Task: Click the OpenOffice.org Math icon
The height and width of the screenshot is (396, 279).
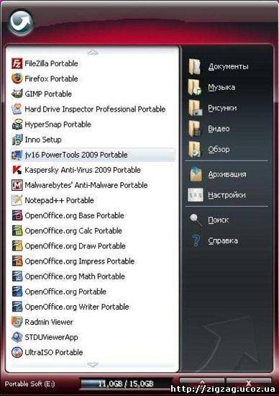Action: click(17, 276)
